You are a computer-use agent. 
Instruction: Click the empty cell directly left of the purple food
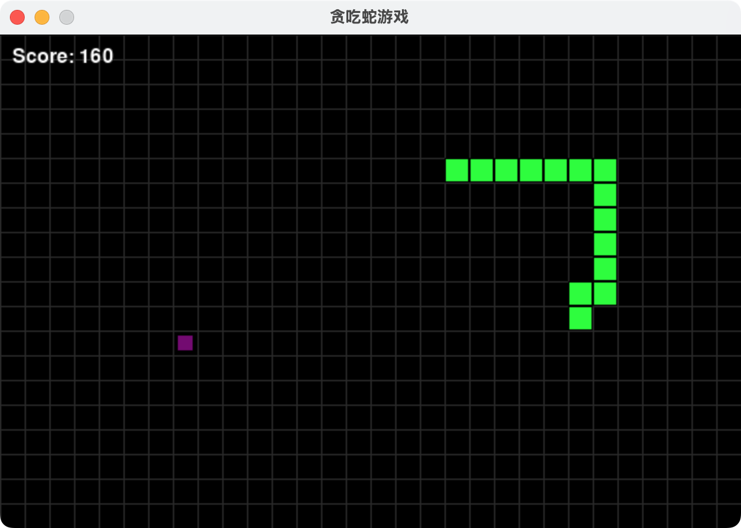pyautogui.click(x=161, y=343)
